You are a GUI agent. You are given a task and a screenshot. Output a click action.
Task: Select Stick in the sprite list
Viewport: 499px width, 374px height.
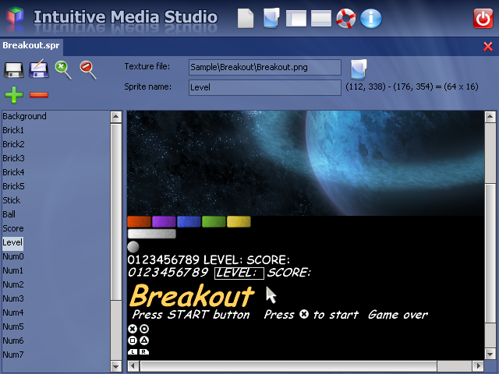pos(12,200)
